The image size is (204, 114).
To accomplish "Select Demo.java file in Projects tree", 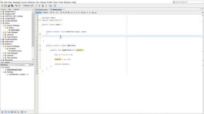I will pyautogui.click(x=15, y=30).
